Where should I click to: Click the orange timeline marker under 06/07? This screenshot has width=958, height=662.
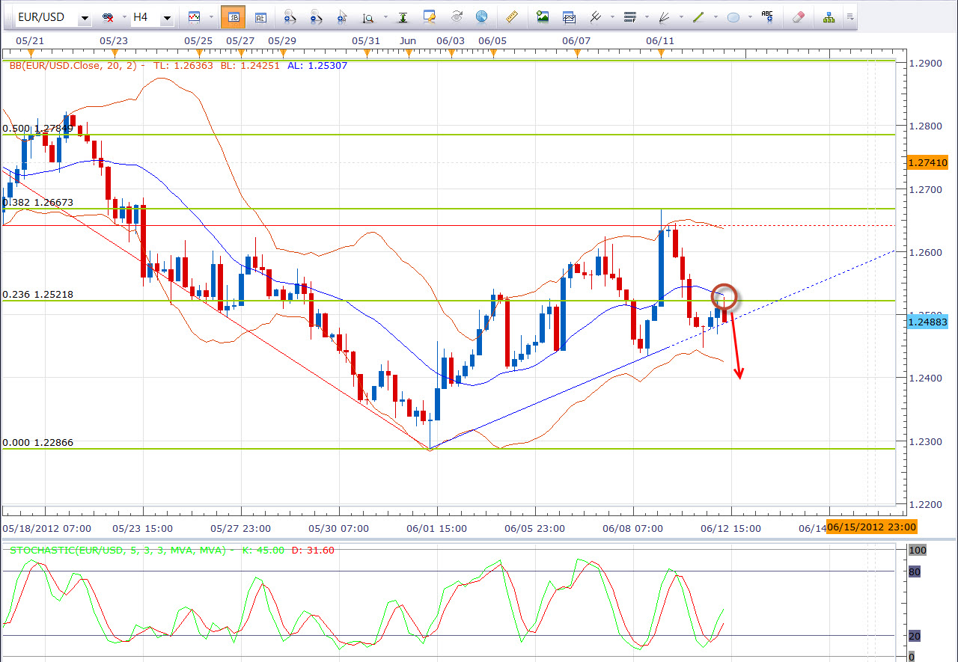577,52
